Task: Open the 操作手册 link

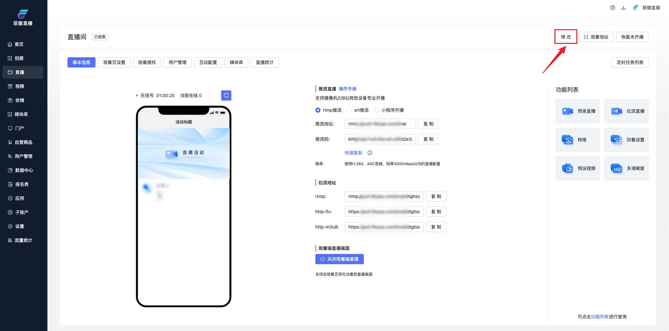Action: pyautogui.click(x=348, y=89)
